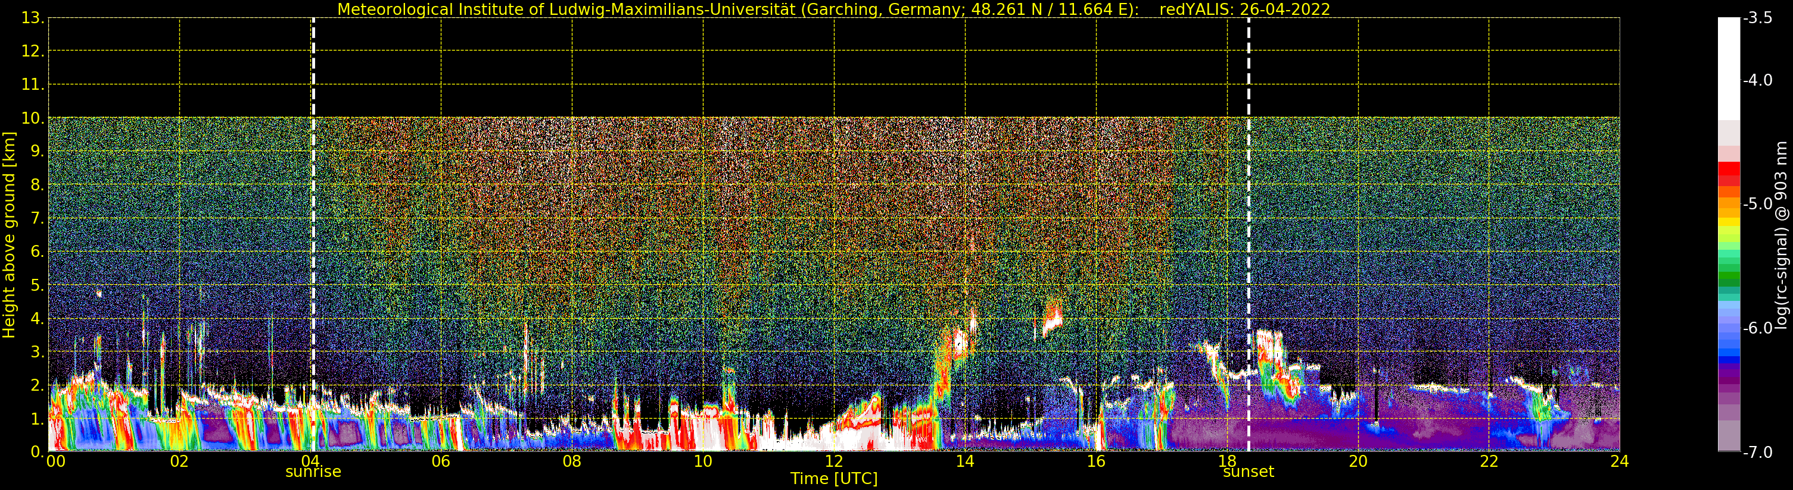The width and height of the screenshot is (1793, 490).
Task: Click the '4.' height tick label
Action: tap(38, 318)
